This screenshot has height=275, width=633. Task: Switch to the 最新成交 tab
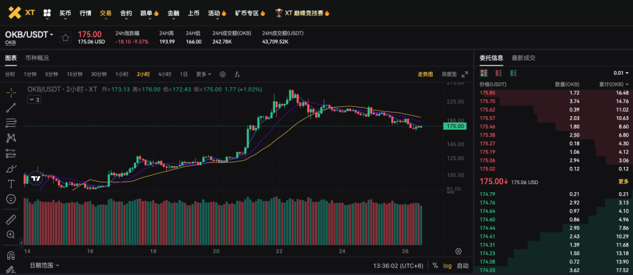pos(523,58)
